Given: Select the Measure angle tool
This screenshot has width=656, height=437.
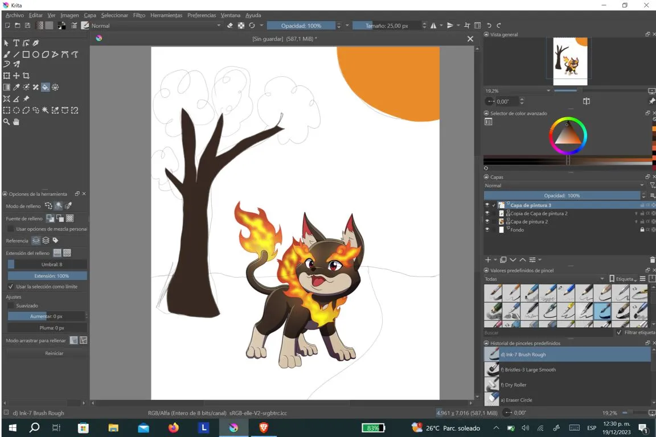Looking at the screenshot, I should 17,98.
